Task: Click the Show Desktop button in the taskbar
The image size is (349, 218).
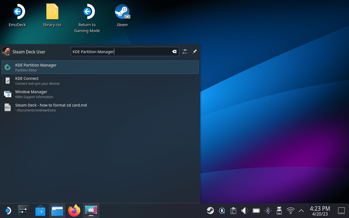Action: [341, 210]
